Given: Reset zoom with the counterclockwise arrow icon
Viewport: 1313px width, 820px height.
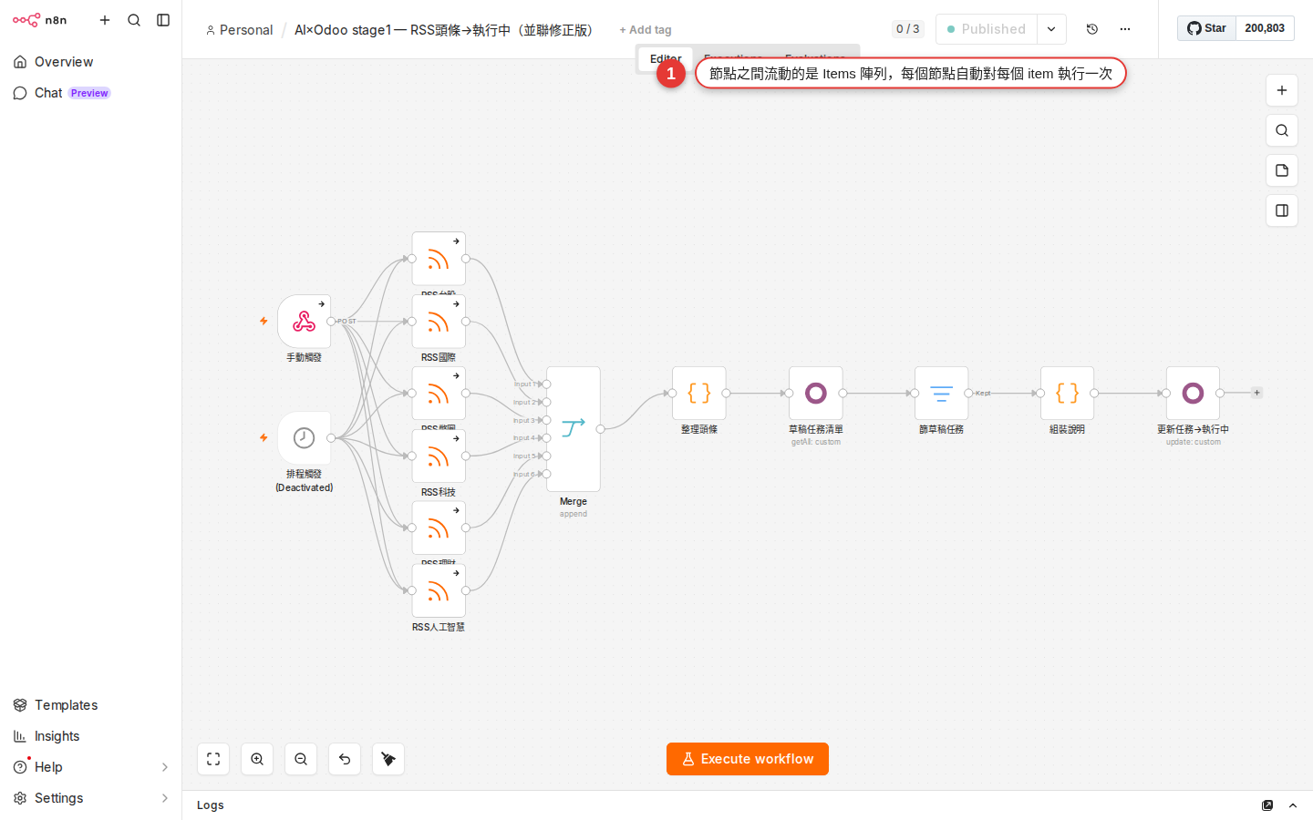Looking at the screenshot, I should [345, 759].
